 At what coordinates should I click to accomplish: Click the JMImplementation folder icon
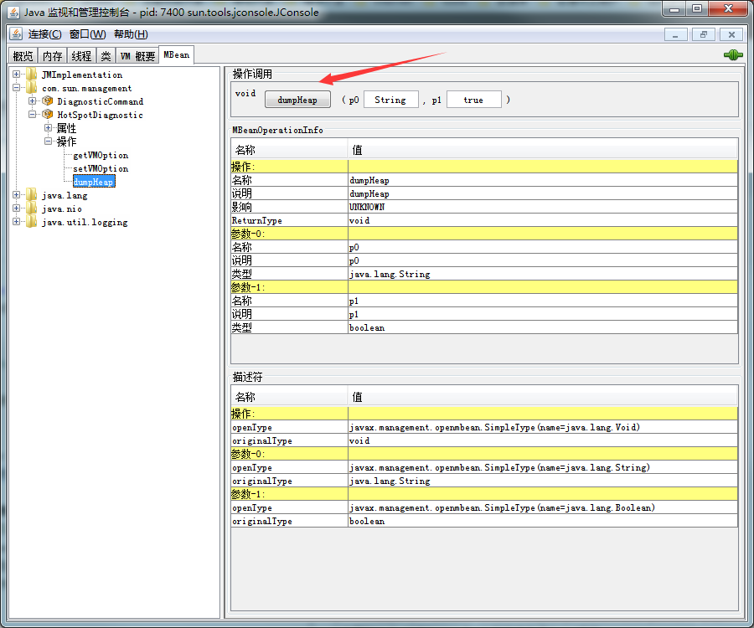(32, 75)
